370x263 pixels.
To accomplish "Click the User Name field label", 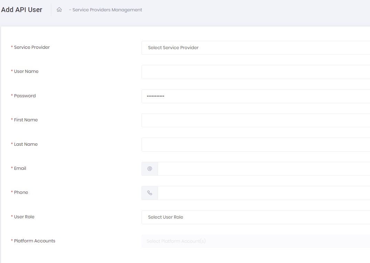I will pyautogui.click(x=26, y=72).
